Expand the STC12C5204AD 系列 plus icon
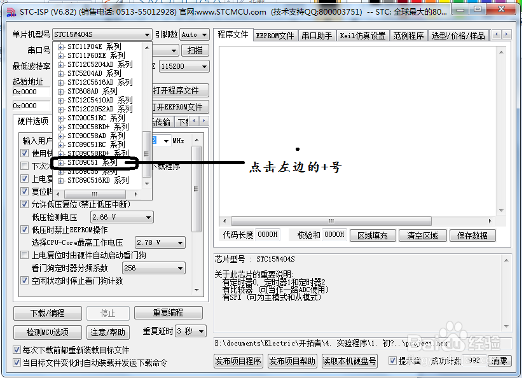This screenshot has height=378, width=531. [x=60, y=65]
